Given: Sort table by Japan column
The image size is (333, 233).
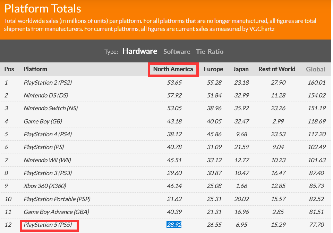Looking at the screenshot, I should click(241, 69).
